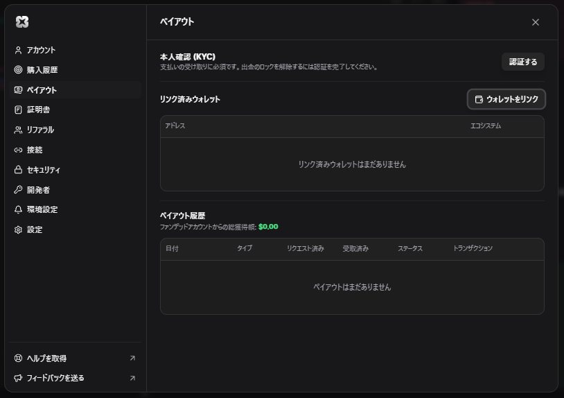This screenshot has height=398, width=564.
Task: Click the gear icon beside 設定
Action: (18, 230)
